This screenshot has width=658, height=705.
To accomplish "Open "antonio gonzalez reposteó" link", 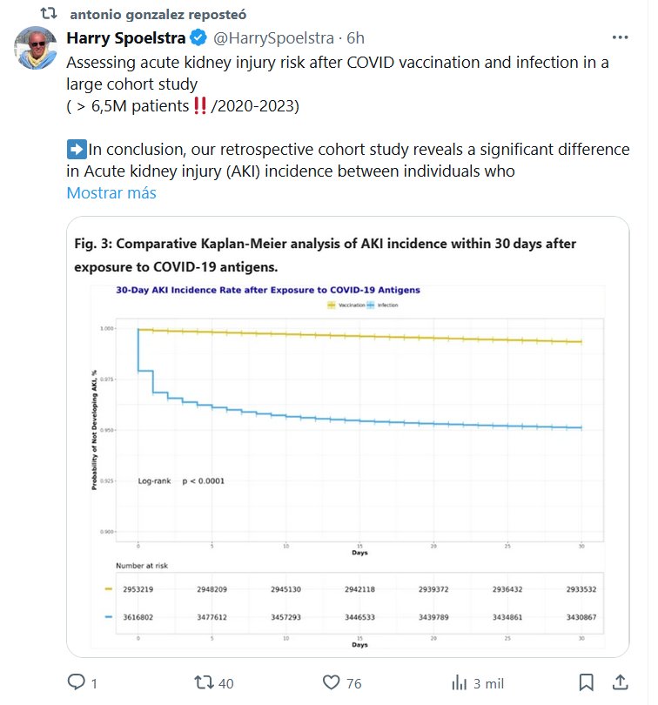I will point(157,15).
